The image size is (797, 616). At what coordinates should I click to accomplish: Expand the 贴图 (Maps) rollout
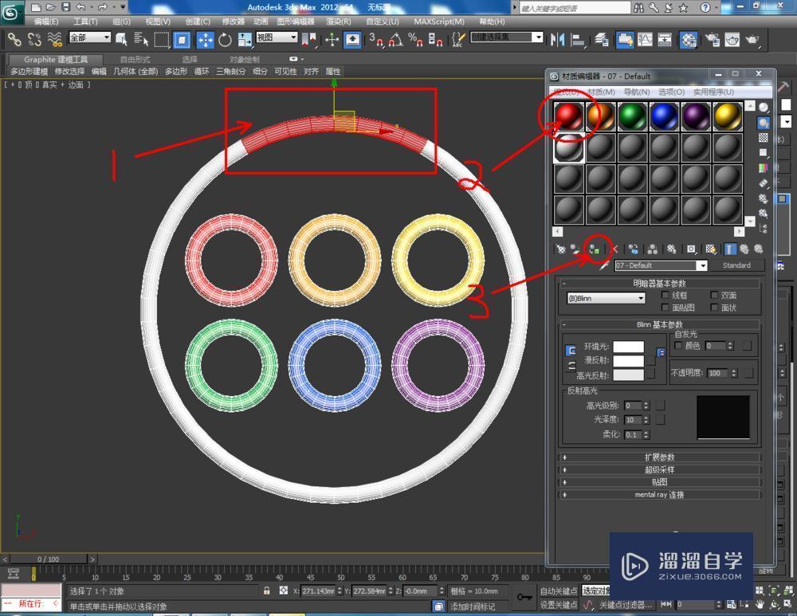[660, 482]
